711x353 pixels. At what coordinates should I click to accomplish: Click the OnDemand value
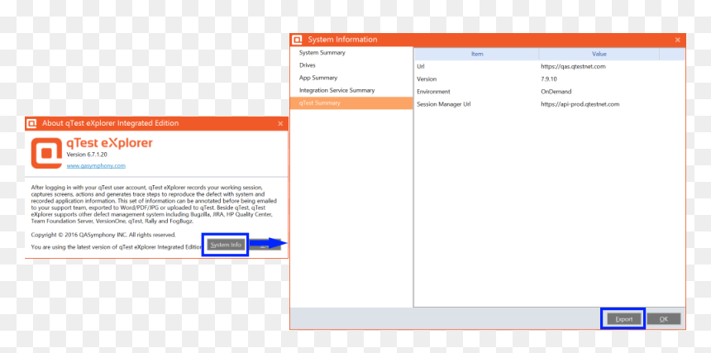[x=556, y=92]
